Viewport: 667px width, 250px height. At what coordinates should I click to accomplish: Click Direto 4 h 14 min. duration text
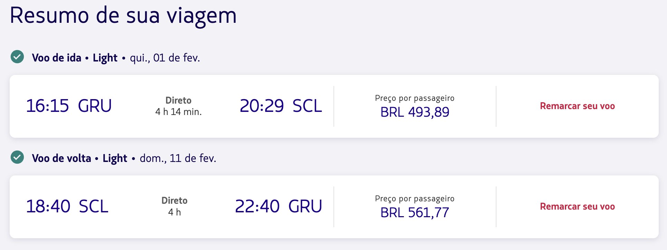point(178,106)
